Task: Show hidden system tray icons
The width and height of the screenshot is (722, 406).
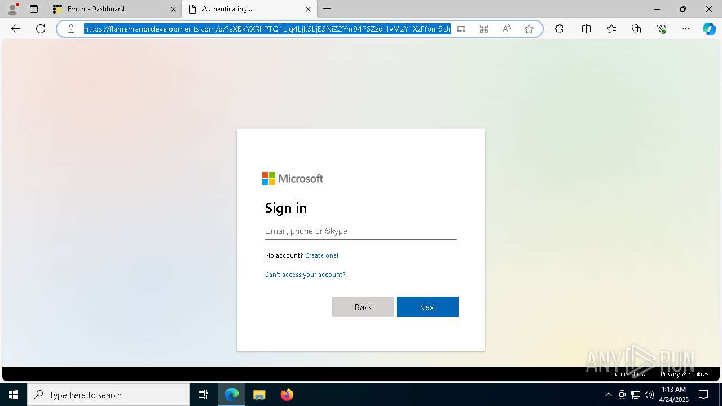Action: [x=608, y=395]
